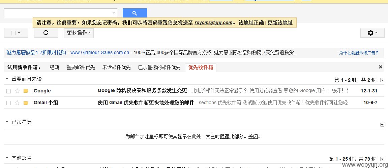Open the search options dropdown arrow
Screen dimensions: 388x168
(x=114, y=13)
